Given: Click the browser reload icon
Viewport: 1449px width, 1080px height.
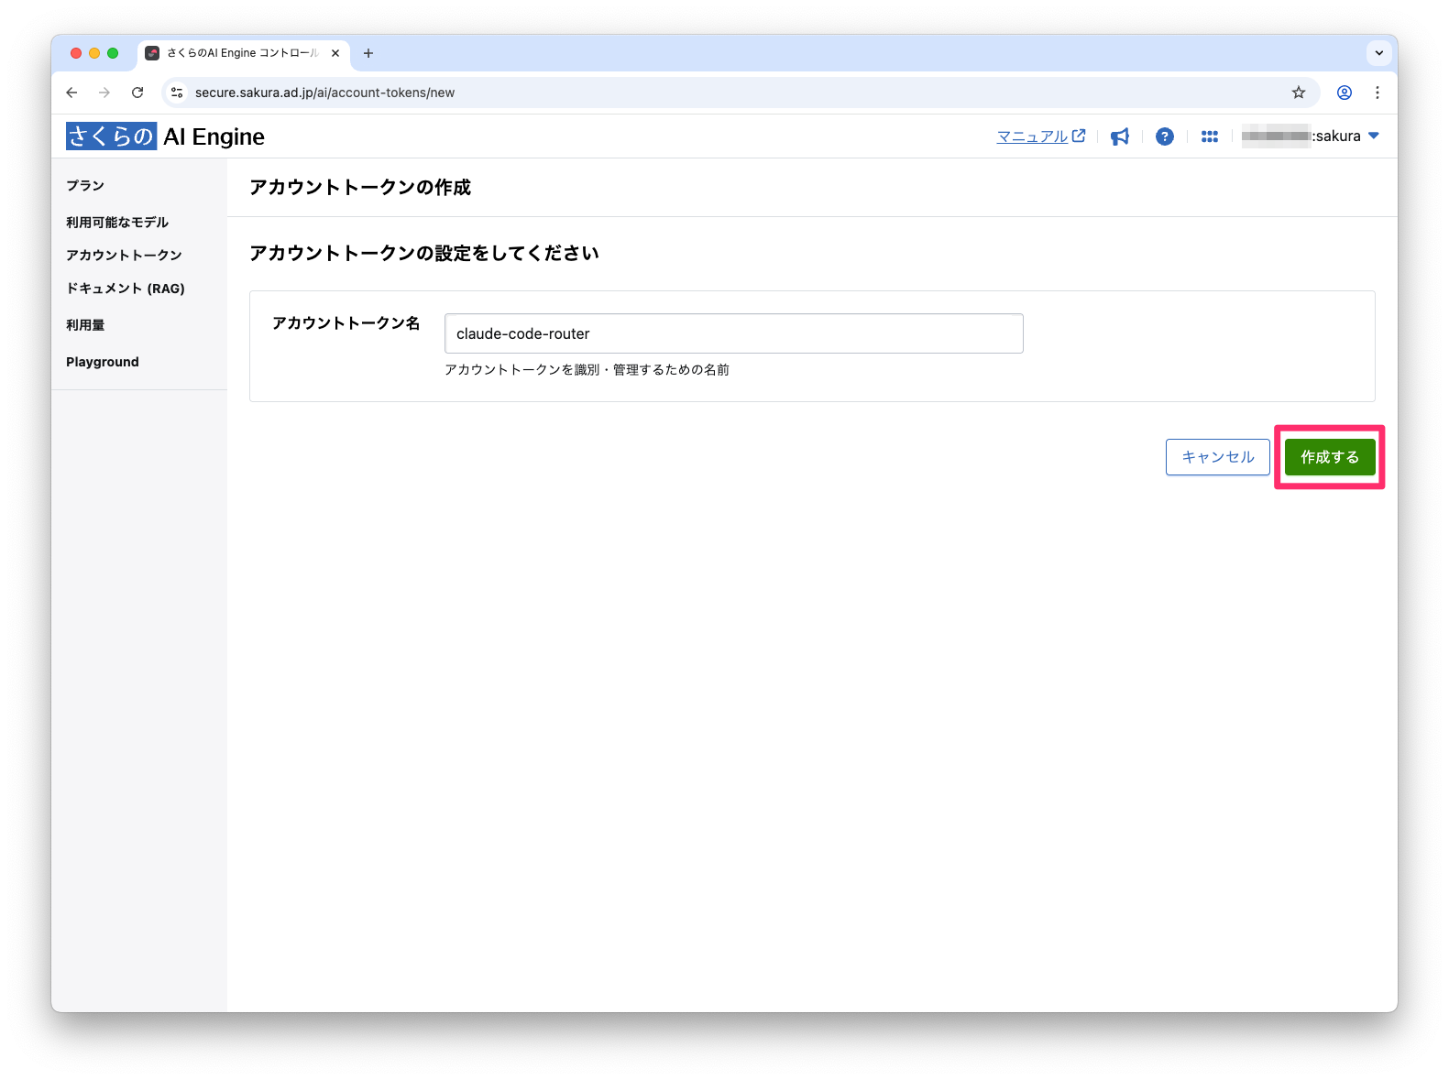Looking at the screenshot, I should pyautogui.click(x=137, y=93).
